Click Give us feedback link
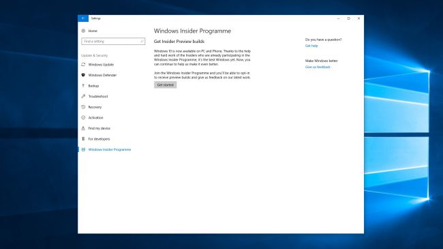The height and width of the screenshot is (249, 443). tap(318, 67)
